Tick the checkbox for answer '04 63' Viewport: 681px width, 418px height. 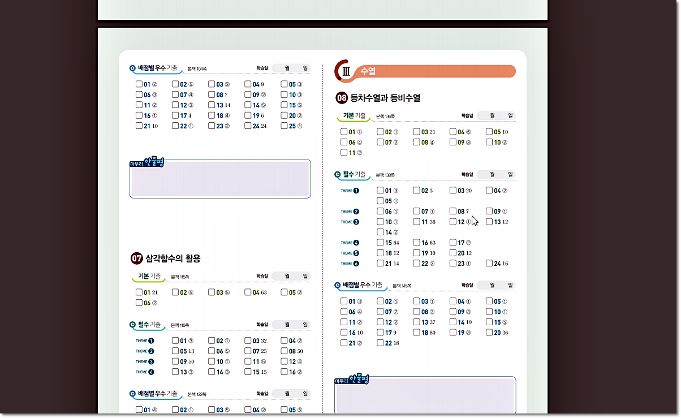248,292
